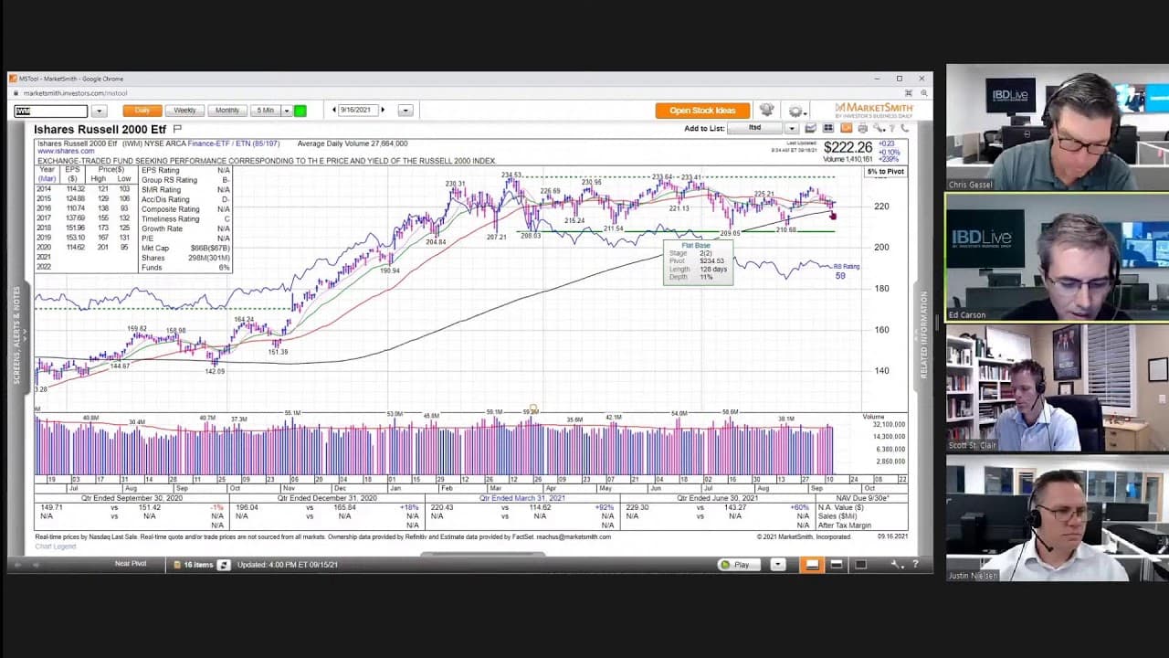Click the Average Daily Volume text
Screen dimensions: 1169x658
pyautogui.click(x=353, y=143)
